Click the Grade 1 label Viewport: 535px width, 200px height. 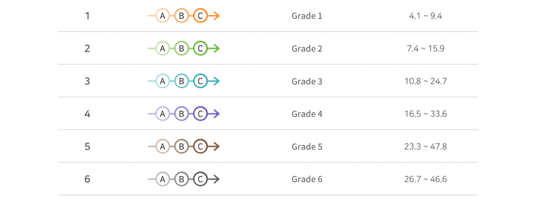click(307, 16)
